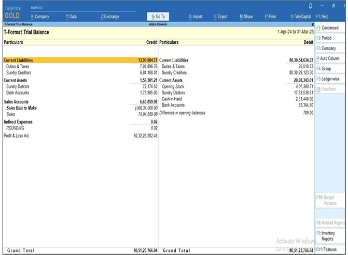Switch to F5: Ledger-wise view

pos(330,79)
